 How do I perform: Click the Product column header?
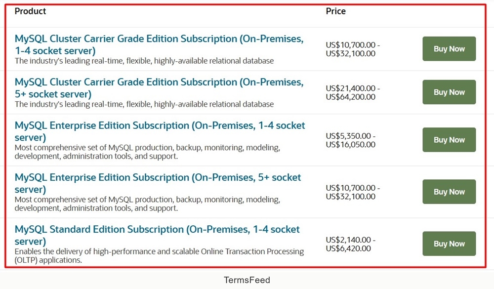tap(30, 11)
